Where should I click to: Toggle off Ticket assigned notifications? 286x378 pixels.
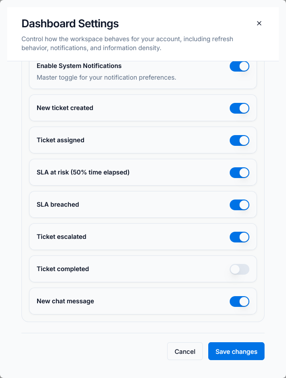(x=240, y=140)
